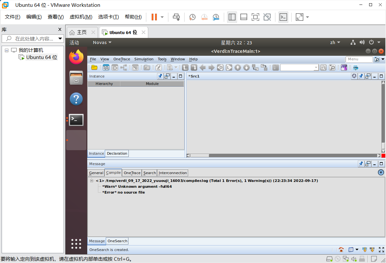The width and height of the screenshot is (386, 263).
Task: Click the Go Back navigation arrow icon
Action: click(203, 67)
